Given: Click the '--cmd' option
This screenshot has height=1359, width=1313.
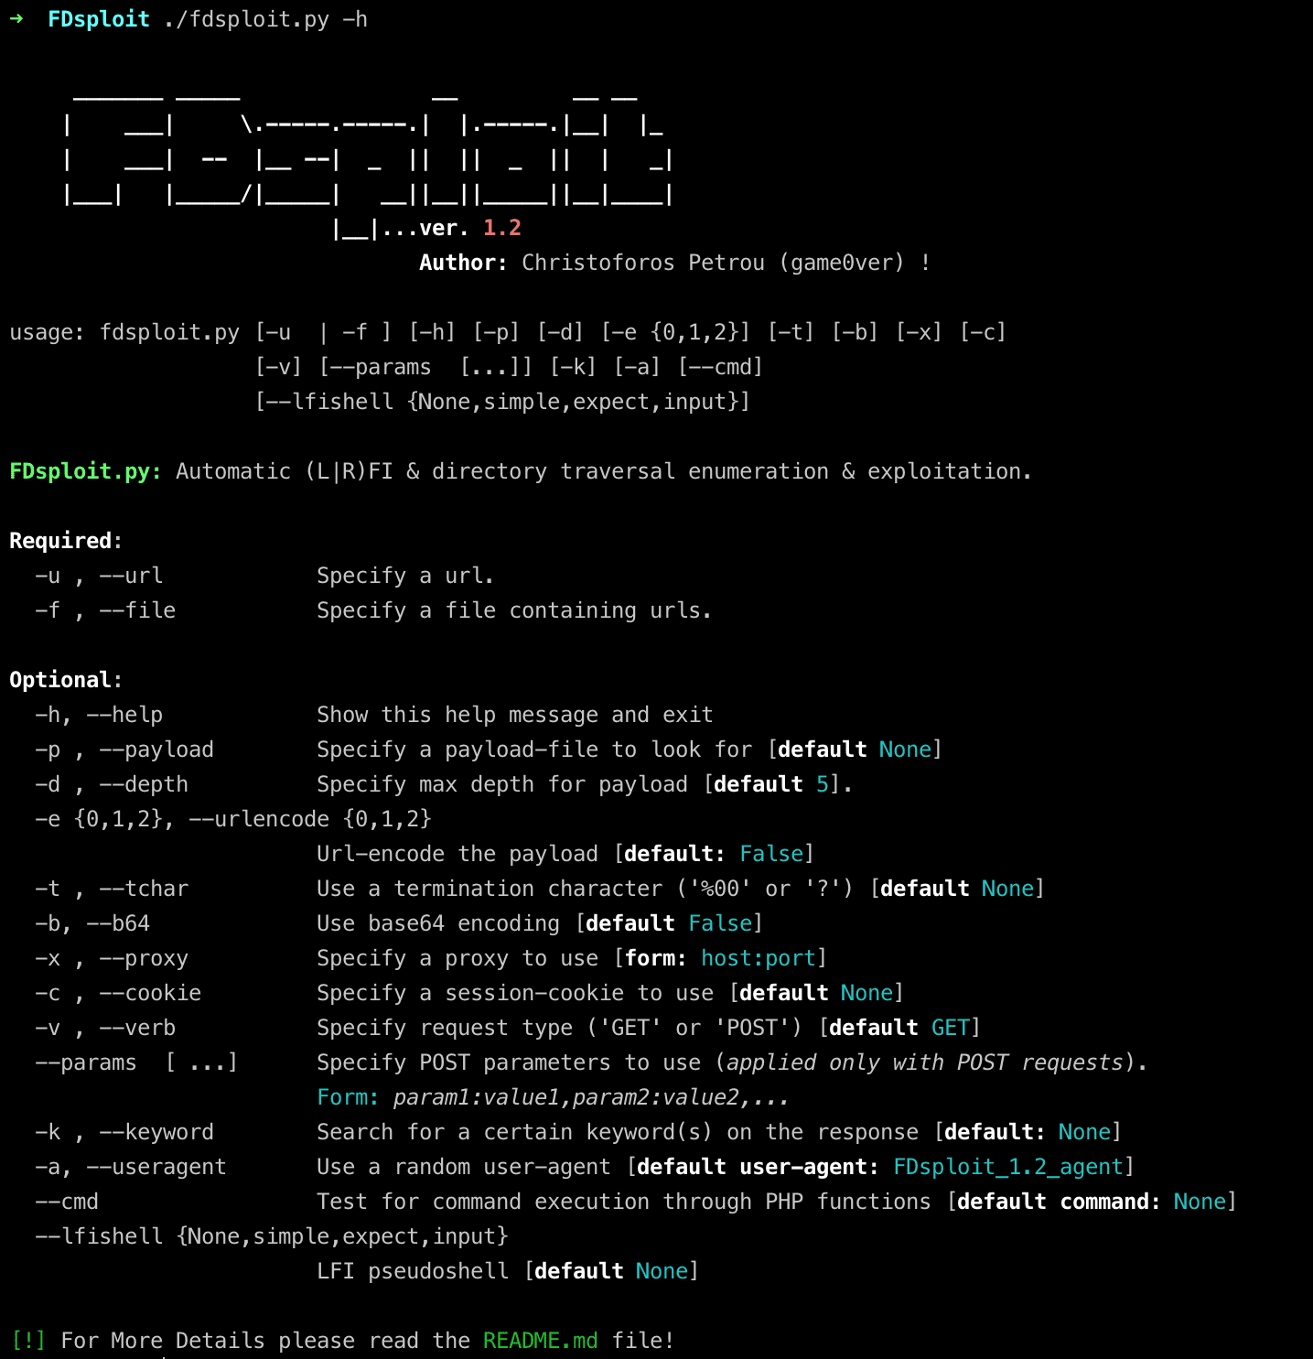Looking at the screenshot, I should tap(67, 1202).
